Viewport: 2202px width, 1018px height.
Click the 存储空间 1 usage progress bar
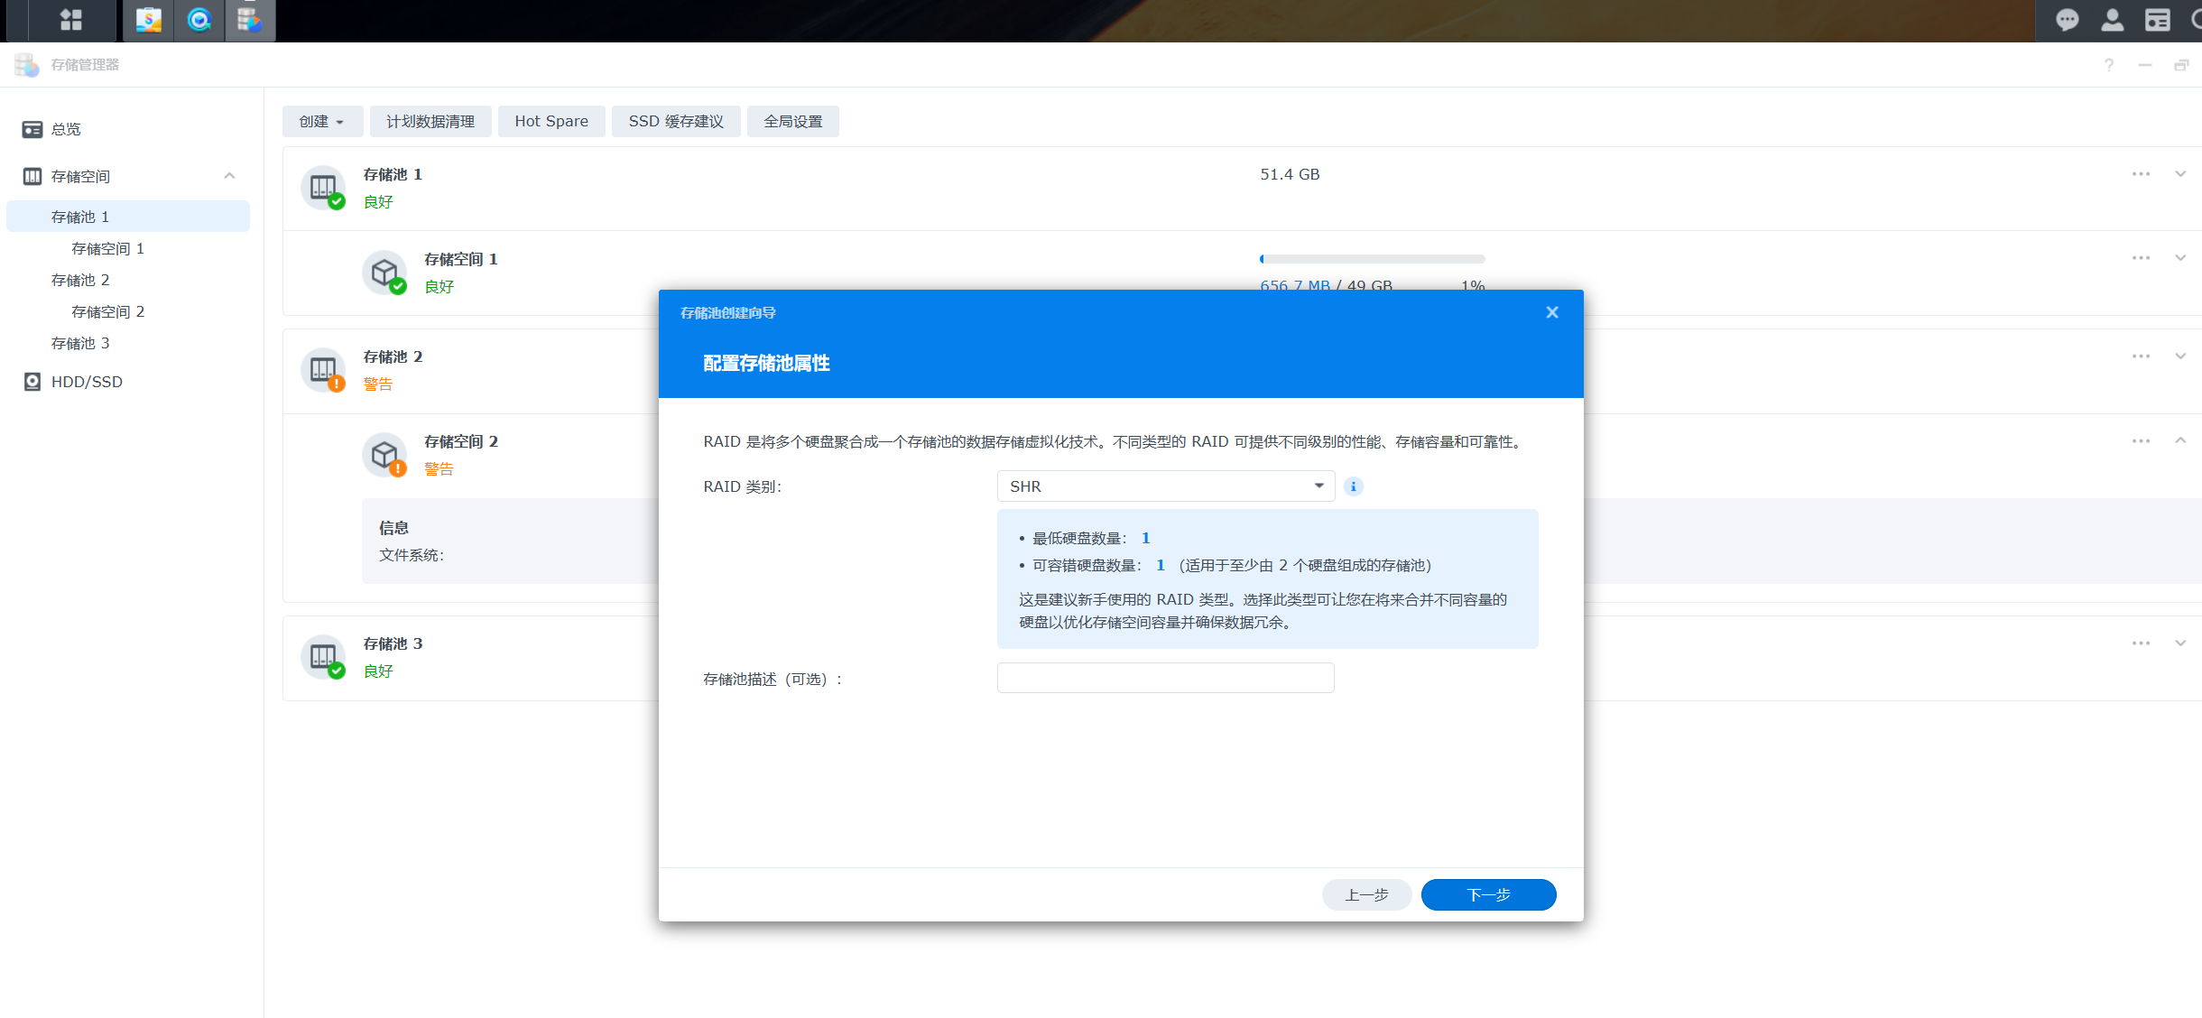click(1372, 259)
